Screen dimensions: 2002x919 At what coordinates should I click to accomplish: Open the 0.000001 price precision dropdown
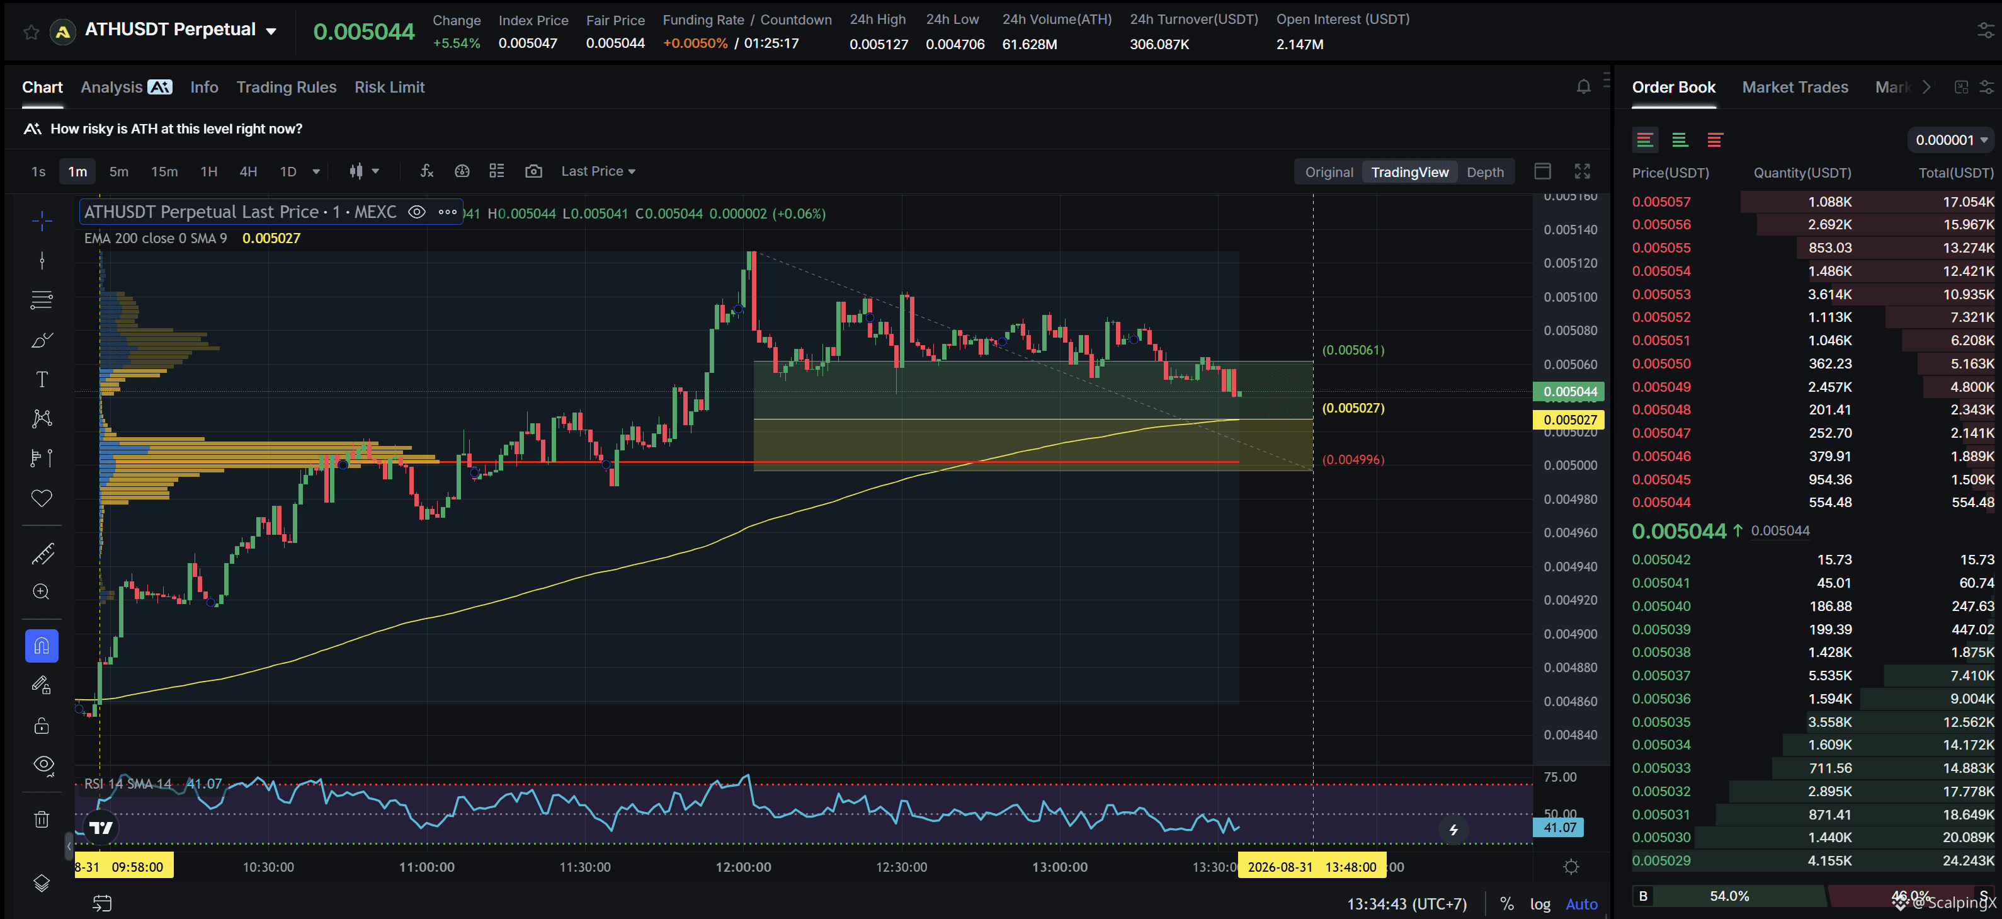coord(1951,140)
